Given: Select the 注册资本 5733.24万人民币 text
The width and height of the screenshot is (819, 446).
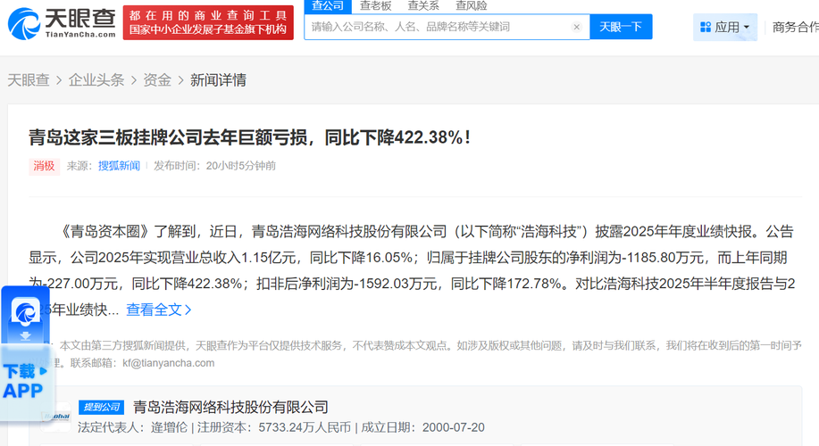Looking at the screenshot, I should coord(273,428).
